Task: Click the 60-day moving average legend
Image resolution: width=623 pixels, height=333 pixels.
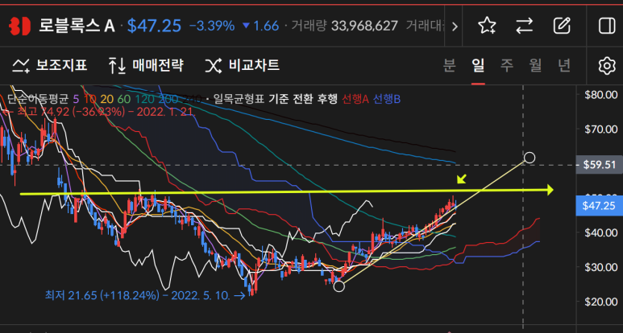Action: tap(123, 99)
